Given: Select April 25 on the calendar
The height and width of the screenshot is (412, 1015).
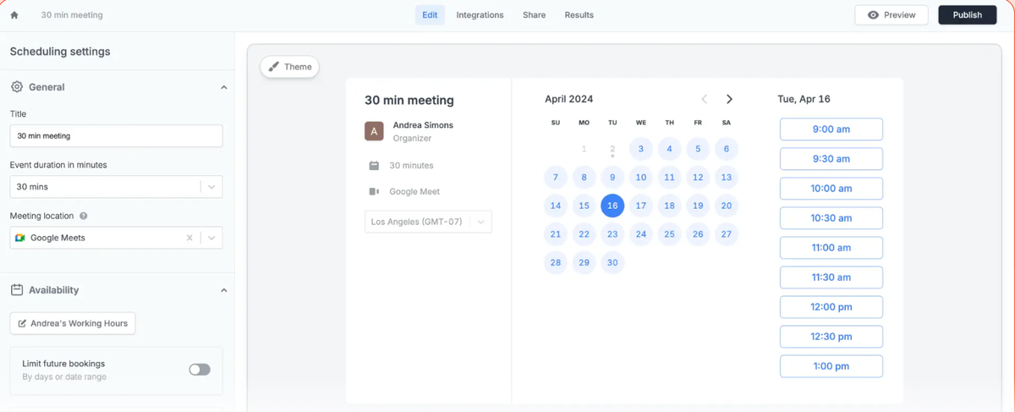Looking at the screenshot, I should [x=669, y=234].
